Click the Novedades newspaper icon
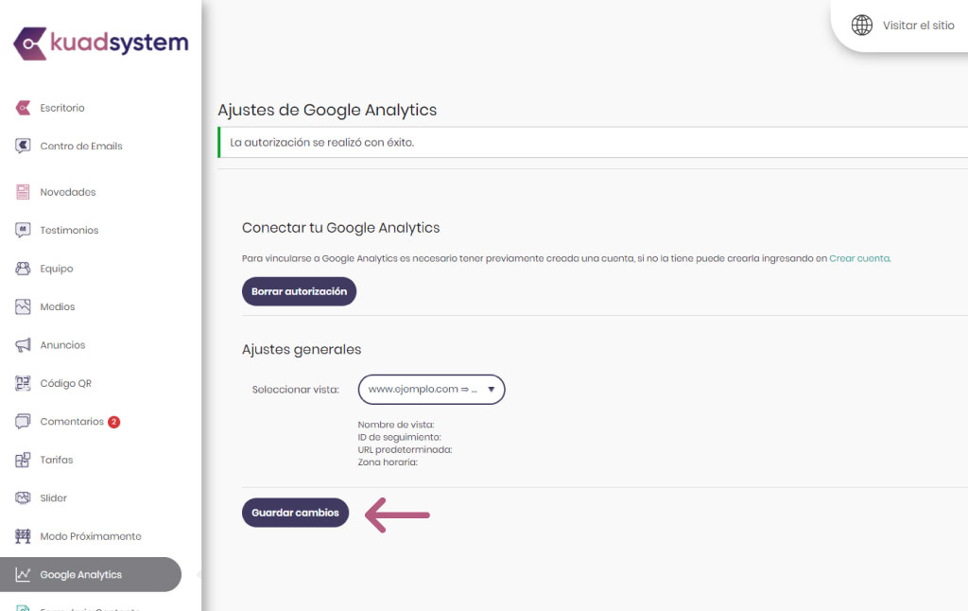Image resolution: width=968 pixels, height=611 pixels. 23,192
